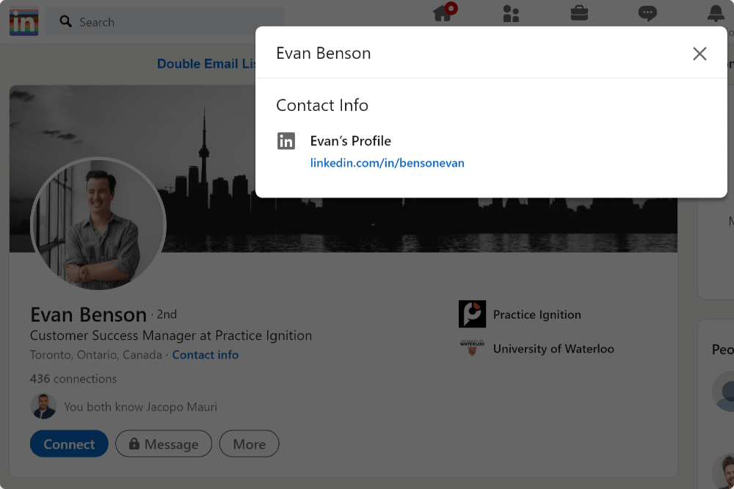Open the Messaging speech bubble icon

coord(647,13)
